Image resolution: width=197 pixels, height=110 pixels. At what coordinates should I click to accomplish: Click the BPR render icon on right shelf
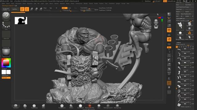tap(169, 14)
